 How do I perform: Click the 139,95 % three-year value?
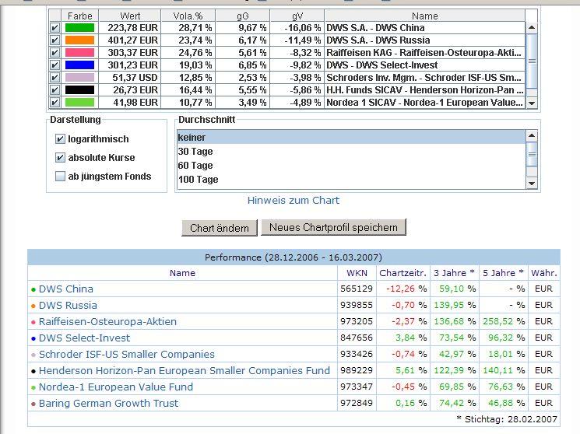tap(454, 305)
